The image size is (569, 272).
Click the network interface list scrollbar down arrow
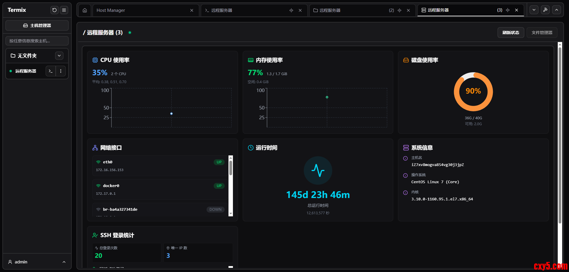(x=231, y=214)
